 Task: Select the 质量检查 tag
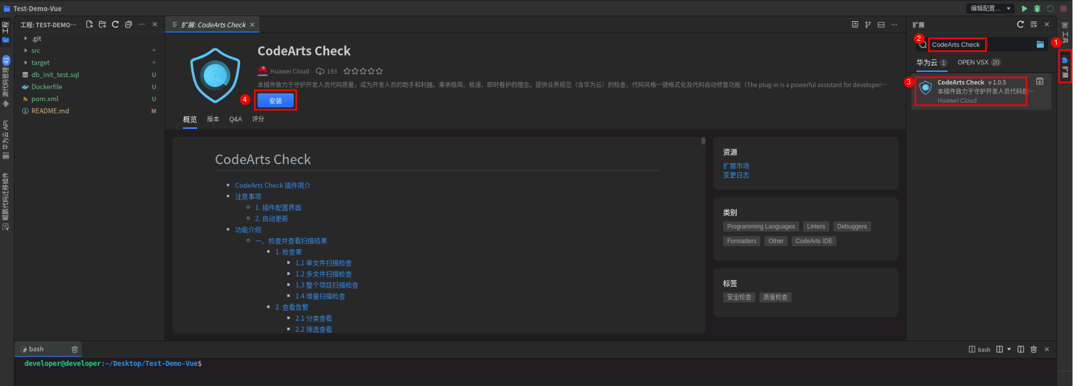coord(775,297)
